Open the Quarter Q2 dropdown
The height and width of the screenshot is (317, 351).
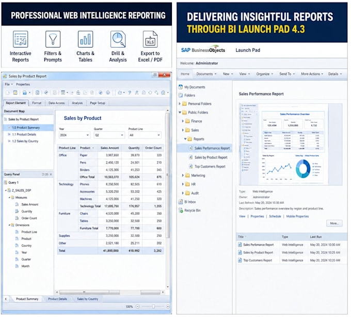(x=109, y=135)
